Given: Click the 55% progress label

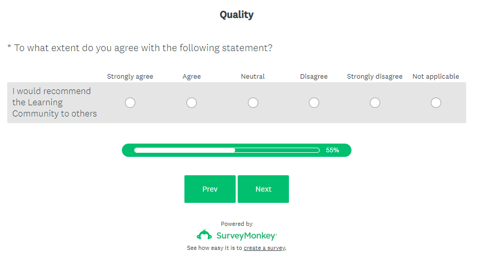Looking at the screenshot, I should pos(332,150).
